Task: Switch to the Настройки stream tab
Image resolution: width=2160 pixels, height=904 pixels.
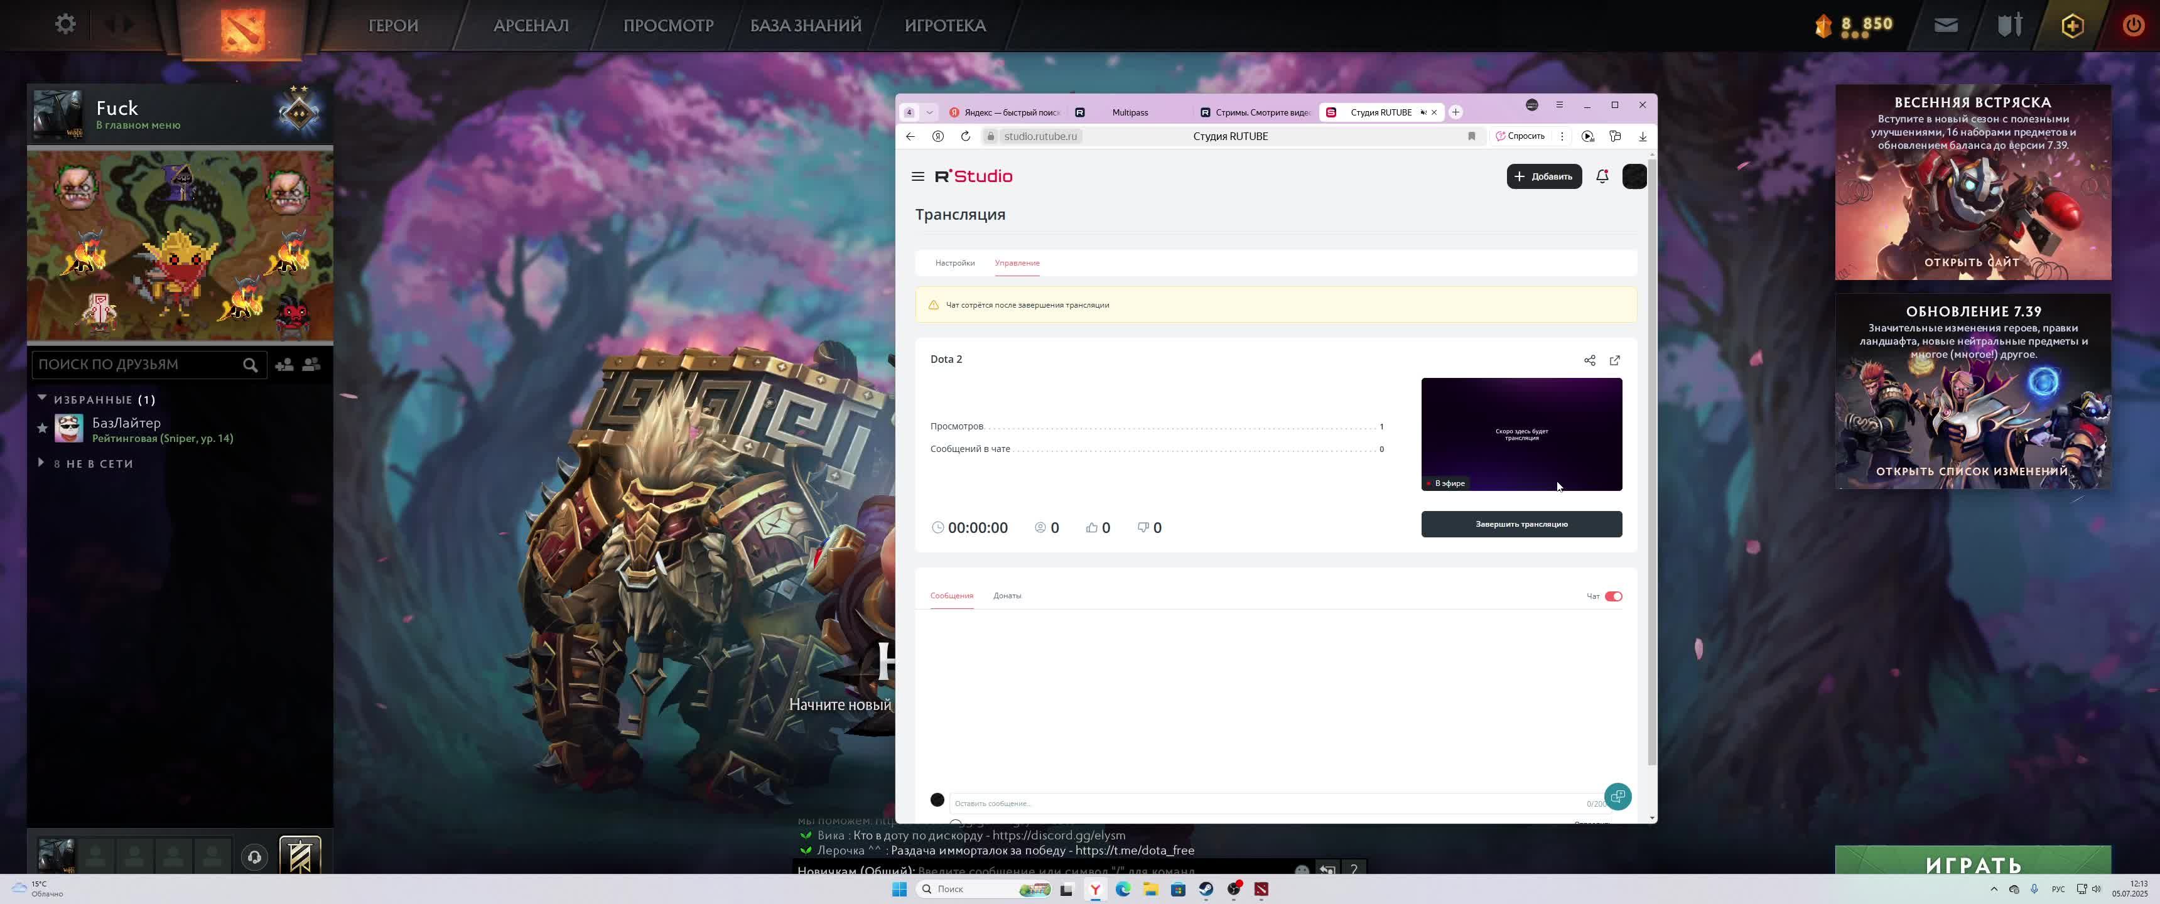Action: click(954, 262)
